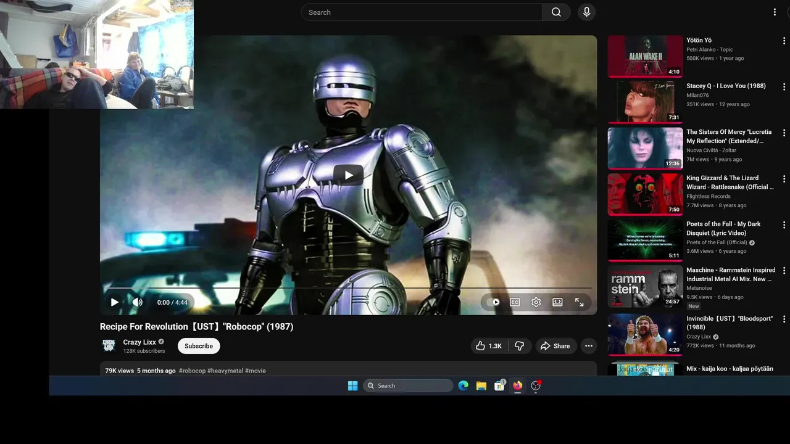Viewport: 790px width, 444px height.
Task: Switch to theater mode
Action: [557, 302]
